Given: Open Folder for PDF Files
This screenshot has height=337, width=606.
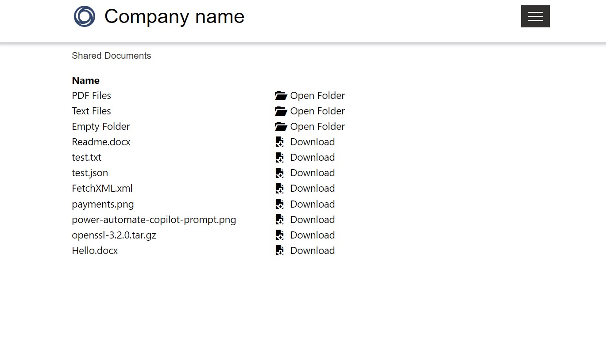Looking at the screenshot, I should tap(317, 95).
